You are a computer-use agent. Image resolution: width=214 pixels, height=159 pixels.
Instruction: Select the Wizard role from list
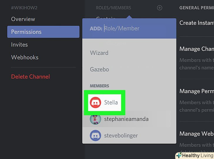pyautogui.click(x=99, y=53)
